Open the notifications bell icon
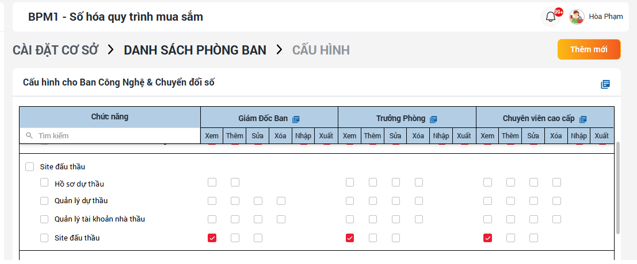The image size is (637, 264). click(551, 17)
